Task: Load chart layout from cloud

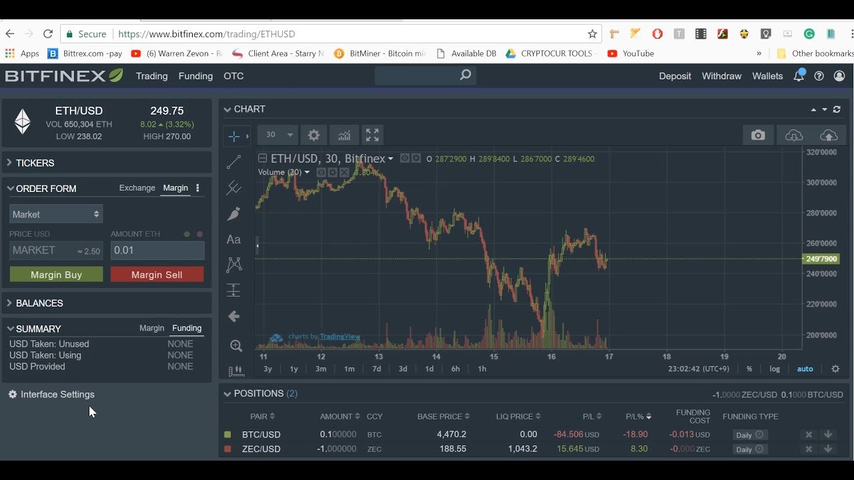Action: [794, 135]
